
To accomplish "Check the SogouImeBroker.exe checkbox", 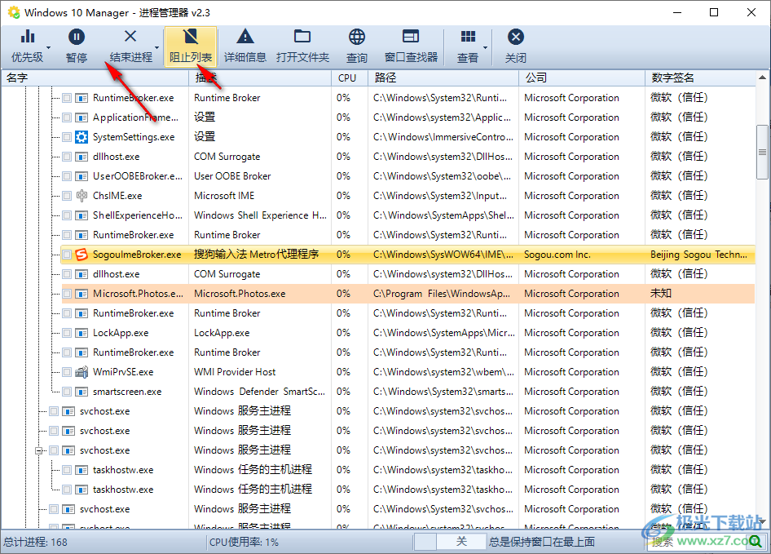I will pos(67,254).
